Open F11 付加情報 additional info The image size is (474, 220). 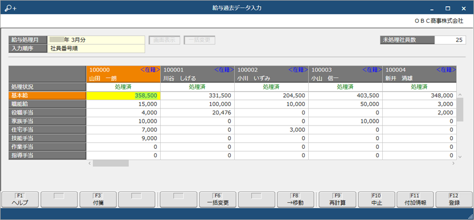tap(416, 199)
